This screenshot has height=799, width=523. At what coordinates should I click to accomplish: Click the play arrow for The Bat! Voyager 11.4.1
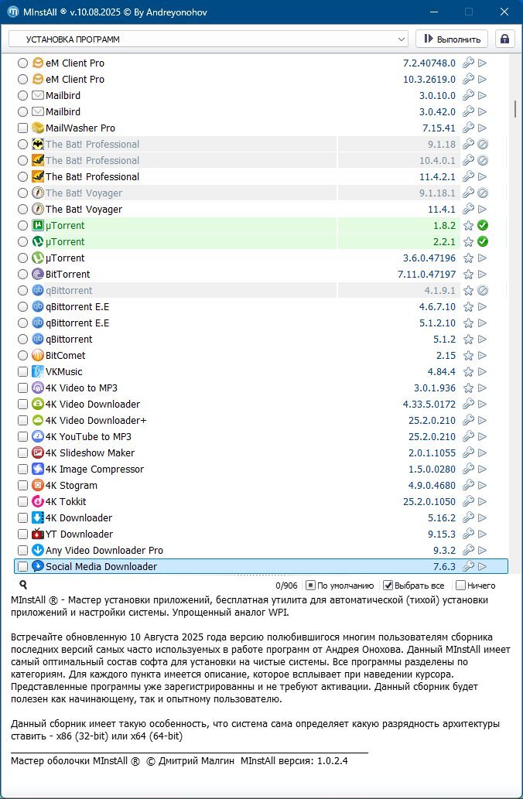tap(483, 210)
